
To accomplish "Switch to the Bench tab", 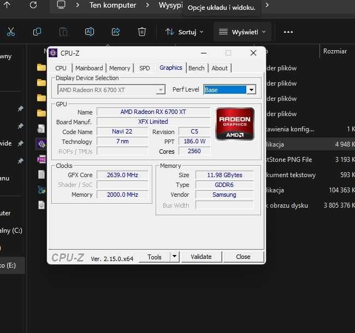I will click(x=197, y=68).
